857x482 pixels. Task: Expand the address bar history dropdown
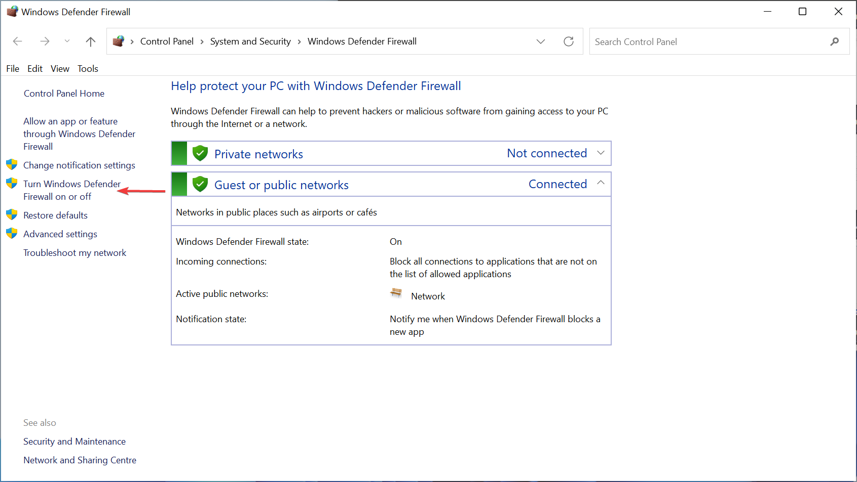click(x=541, y=41)
